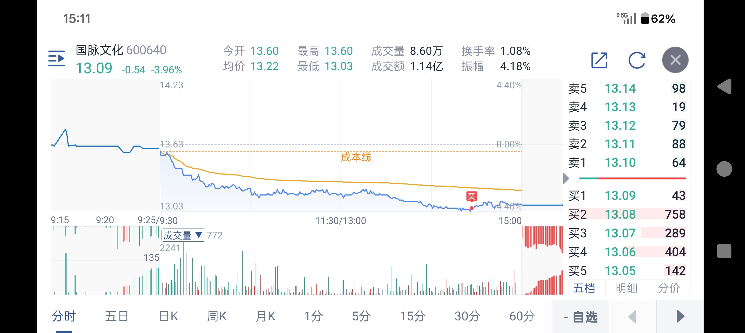This screenshot has width=745, height=333.
Task: Go to previous stock arrow
Action: 632,316
